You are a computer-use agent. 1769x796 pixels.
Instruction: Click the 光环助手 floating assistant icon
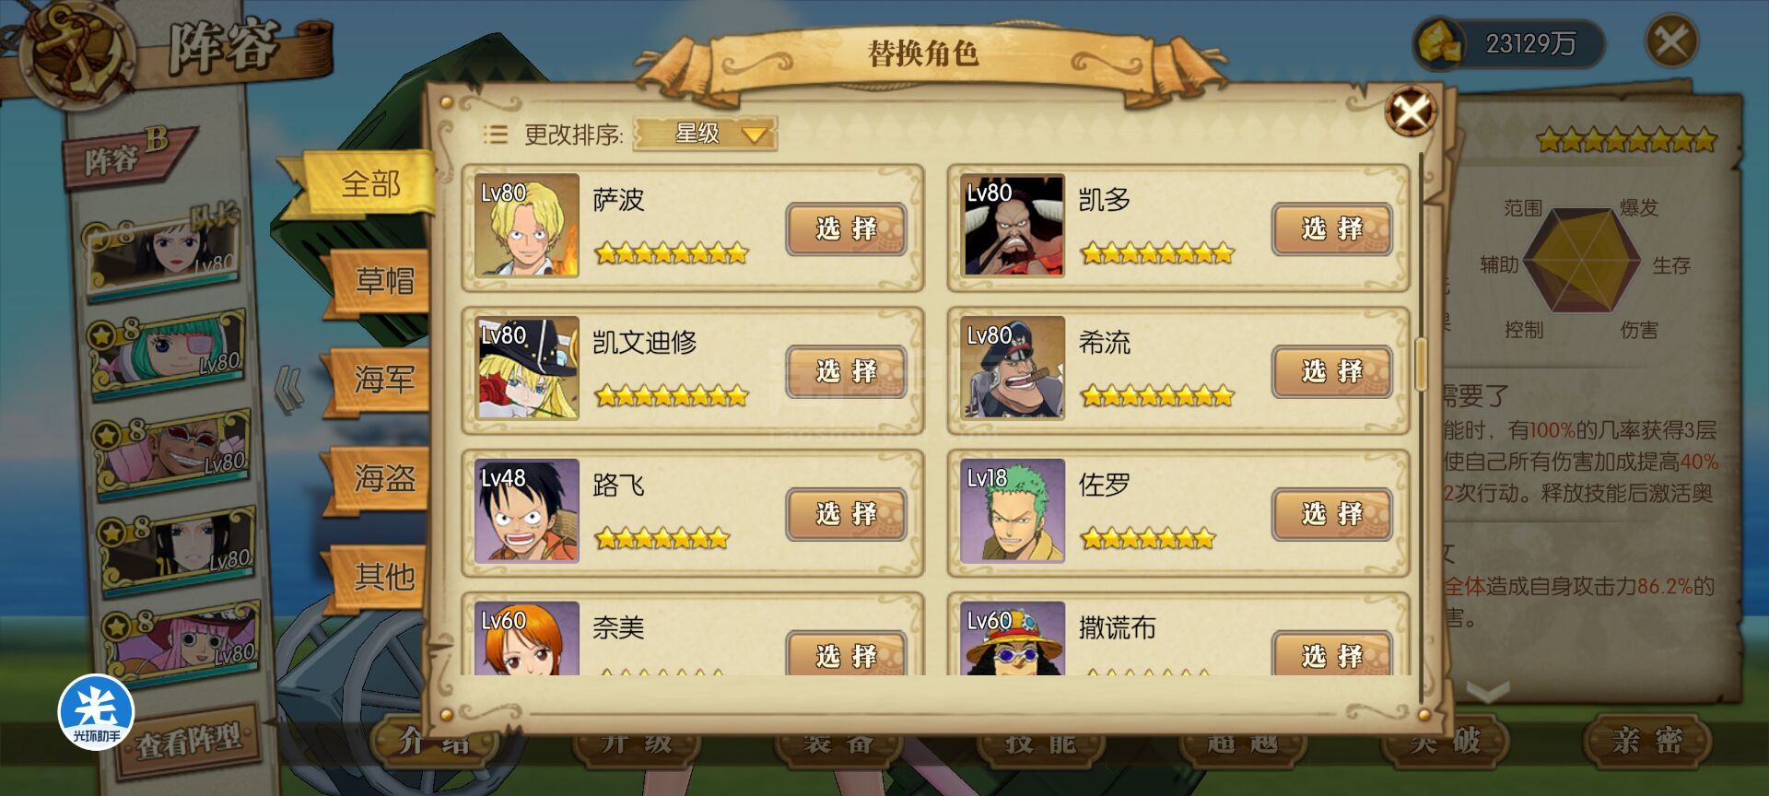click(x=97, y=711)
